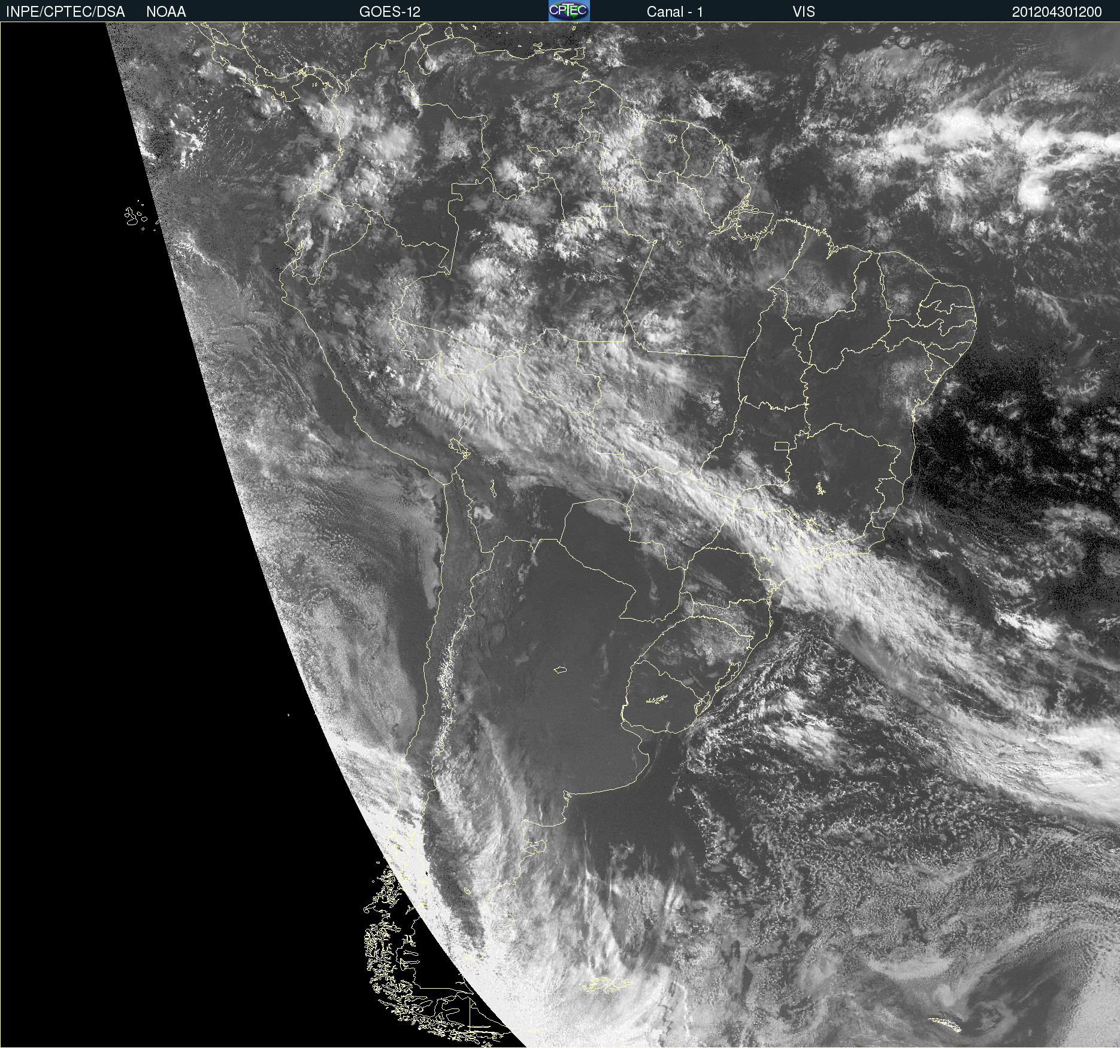Click the NOAA label in the header
Image resolution: width=1120 pixels, height=1048 pixels.
coord(166,12)
